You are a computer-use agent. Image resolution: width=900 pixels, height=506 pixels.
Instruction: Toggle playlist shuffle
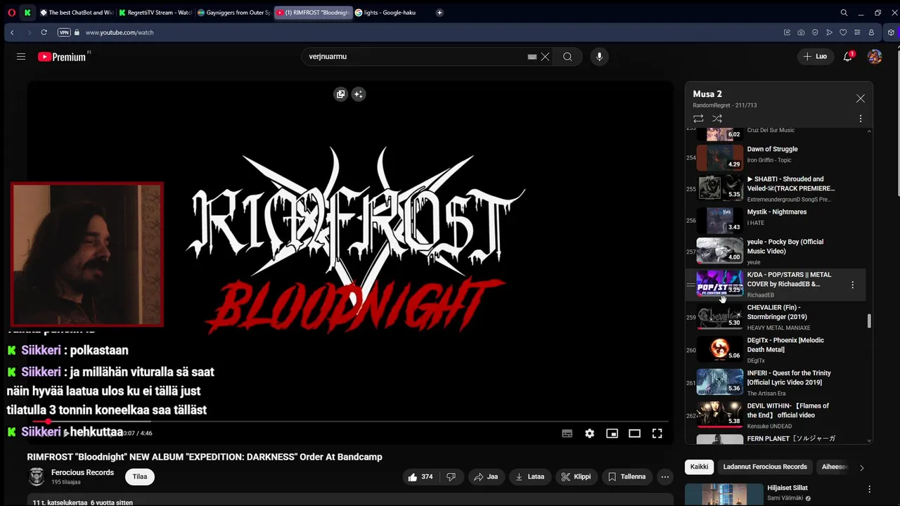click(x=717, y=119)
